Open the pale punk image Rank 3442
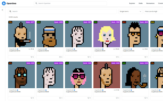 click(50, 75)
